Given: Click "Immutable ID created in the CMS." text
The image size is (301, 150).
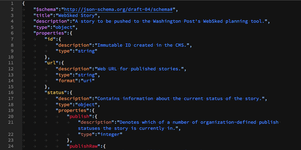Looking at the screenshot, I should click(x=142, y=45).
